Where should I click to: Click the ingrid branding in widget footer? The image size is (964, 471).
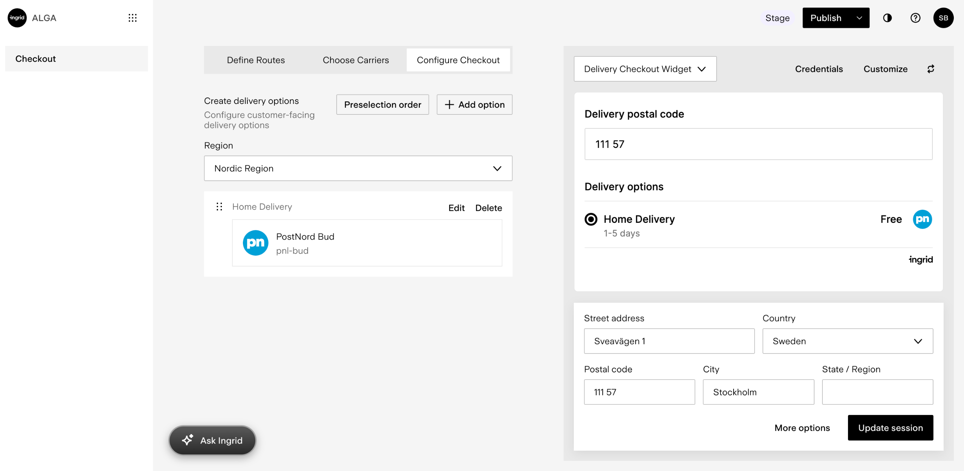point(921,259)
